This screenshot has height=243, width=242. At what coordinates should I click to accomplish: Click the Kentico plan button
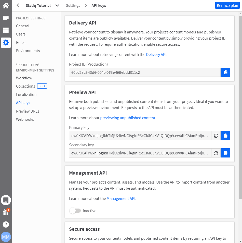click(227, 5)
